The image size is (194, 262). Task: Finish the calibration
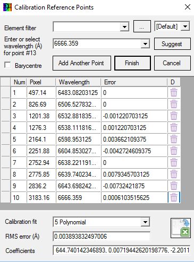click(x=132, y=63)
